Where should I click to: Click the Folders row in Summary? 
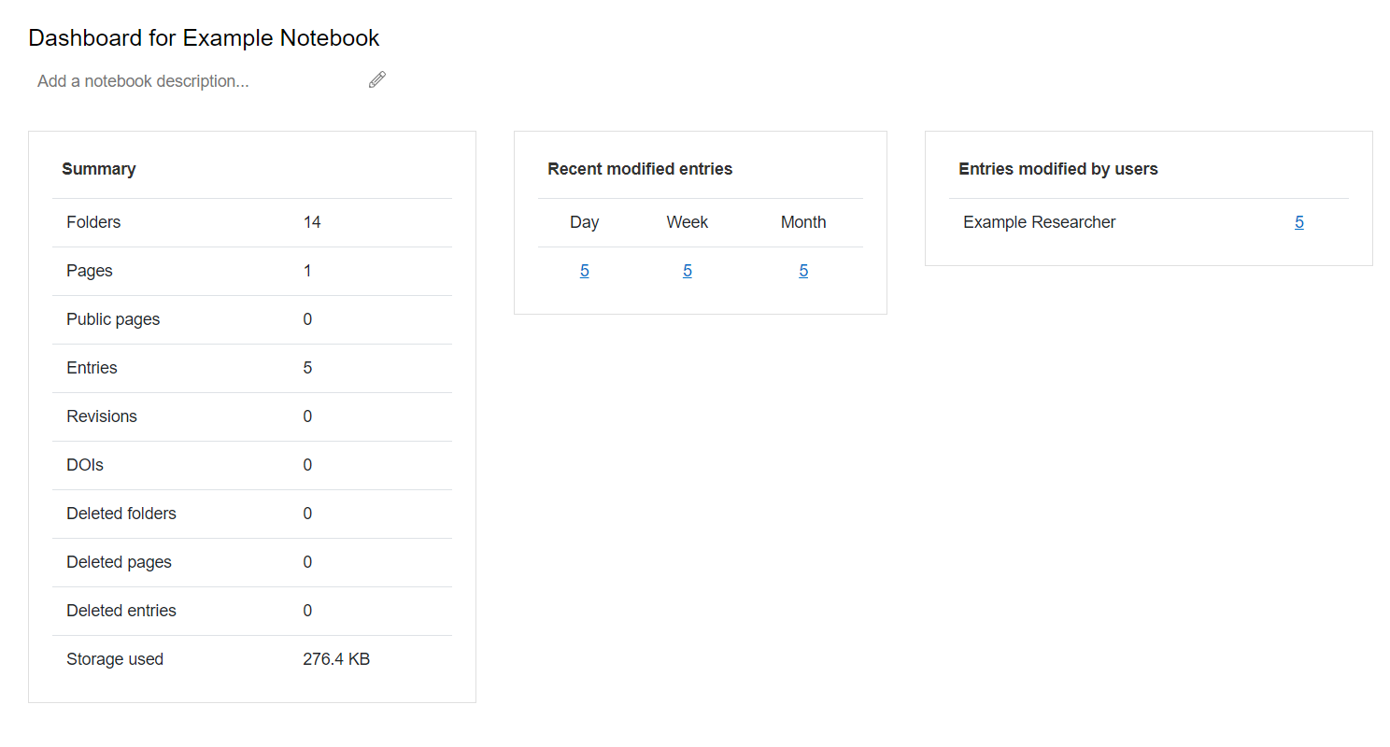tap(252, 222)
